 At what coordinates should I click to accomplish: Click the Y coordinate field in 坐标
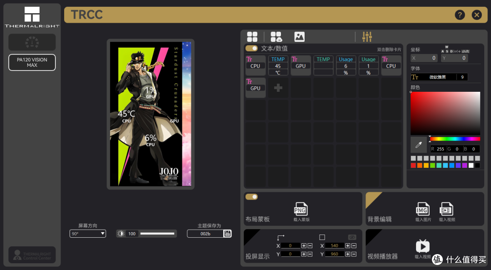click(454, 58)
